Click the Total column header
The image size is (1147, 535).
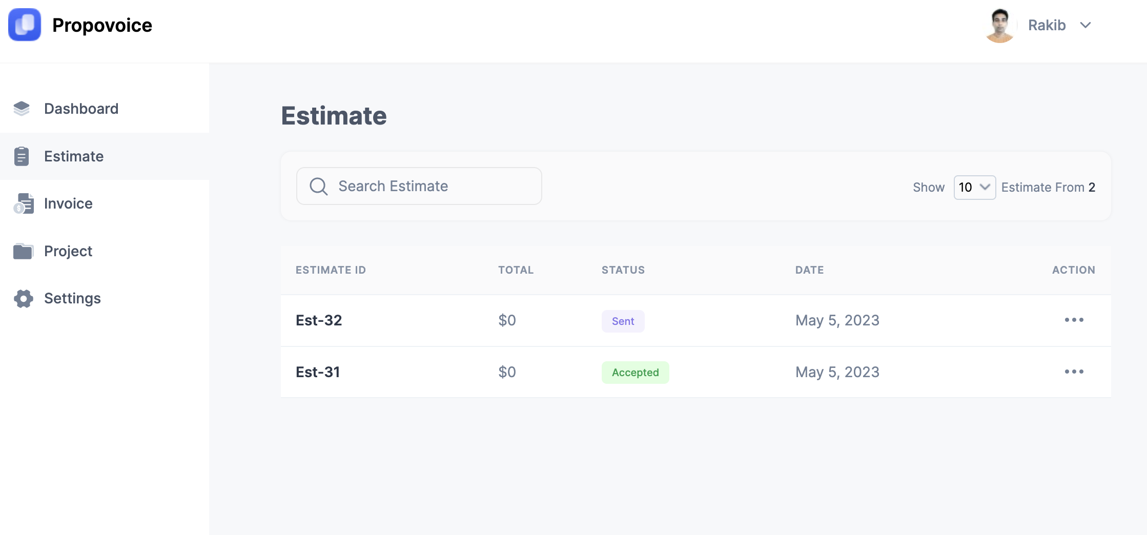[x=516, y=270]
